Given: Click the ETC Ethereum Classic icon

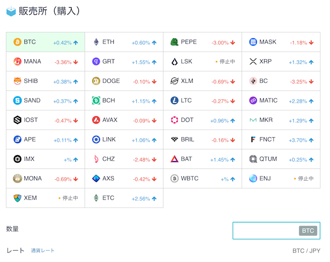Looking at the screenshot, I should [96, 198].
